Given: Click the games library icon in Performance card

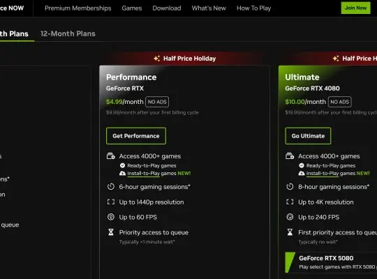Looking at the screenshot, I should [111, 156].
